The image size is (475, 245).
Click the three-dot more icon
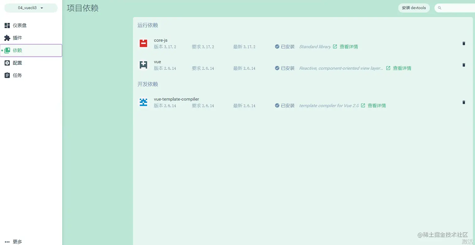(7, 242)
